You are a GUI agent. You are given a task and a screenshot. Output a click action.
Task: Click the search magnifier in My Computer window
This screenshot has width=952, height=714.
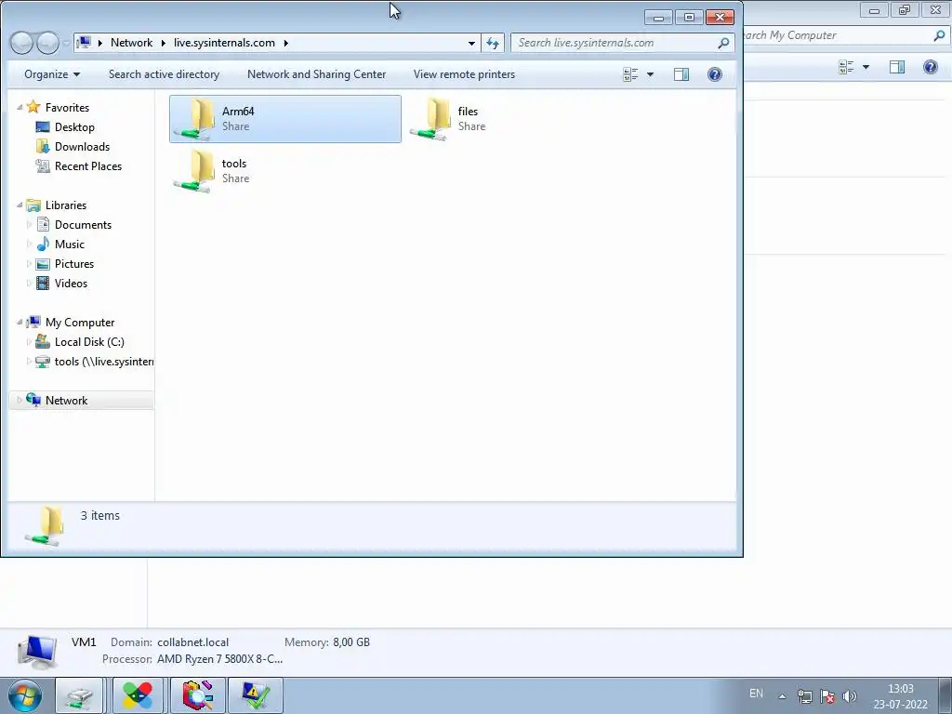coord(939,35)
